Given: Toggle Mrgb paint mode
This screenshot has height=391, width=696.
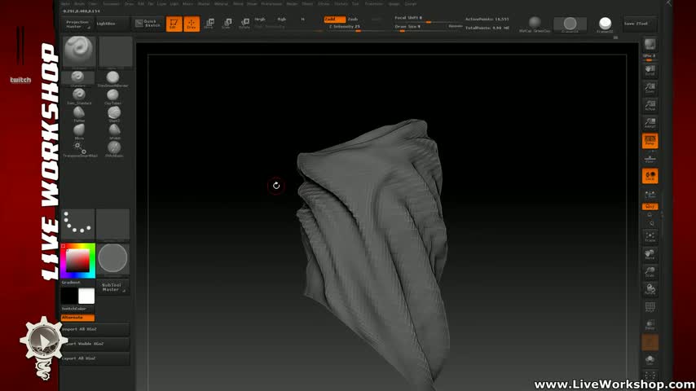Looking at the screenshot, I should tap(260, 19).
